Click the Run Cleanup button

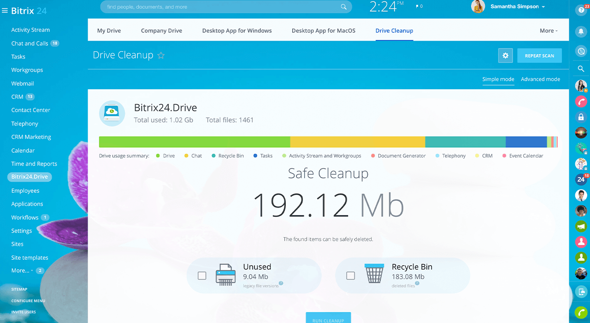(328, 318)
